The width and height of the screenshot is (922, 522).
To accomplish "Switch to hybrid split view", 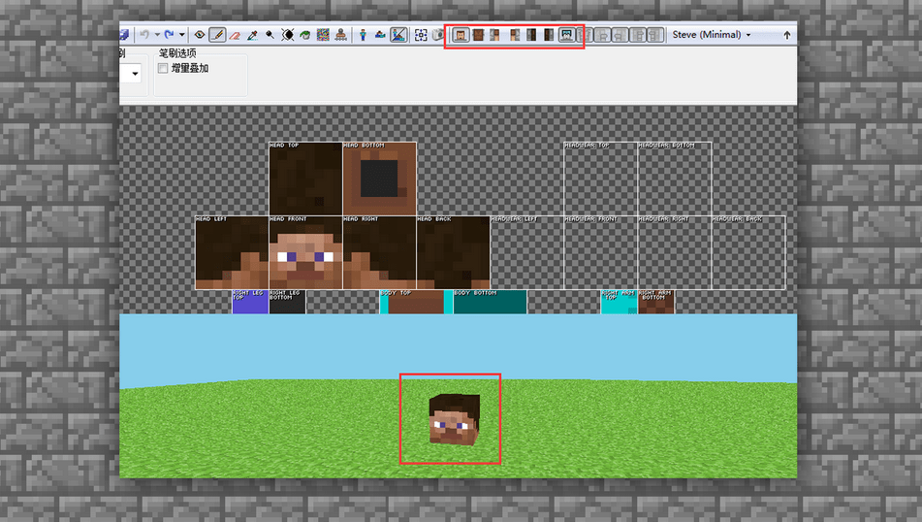I will (398, 35).
